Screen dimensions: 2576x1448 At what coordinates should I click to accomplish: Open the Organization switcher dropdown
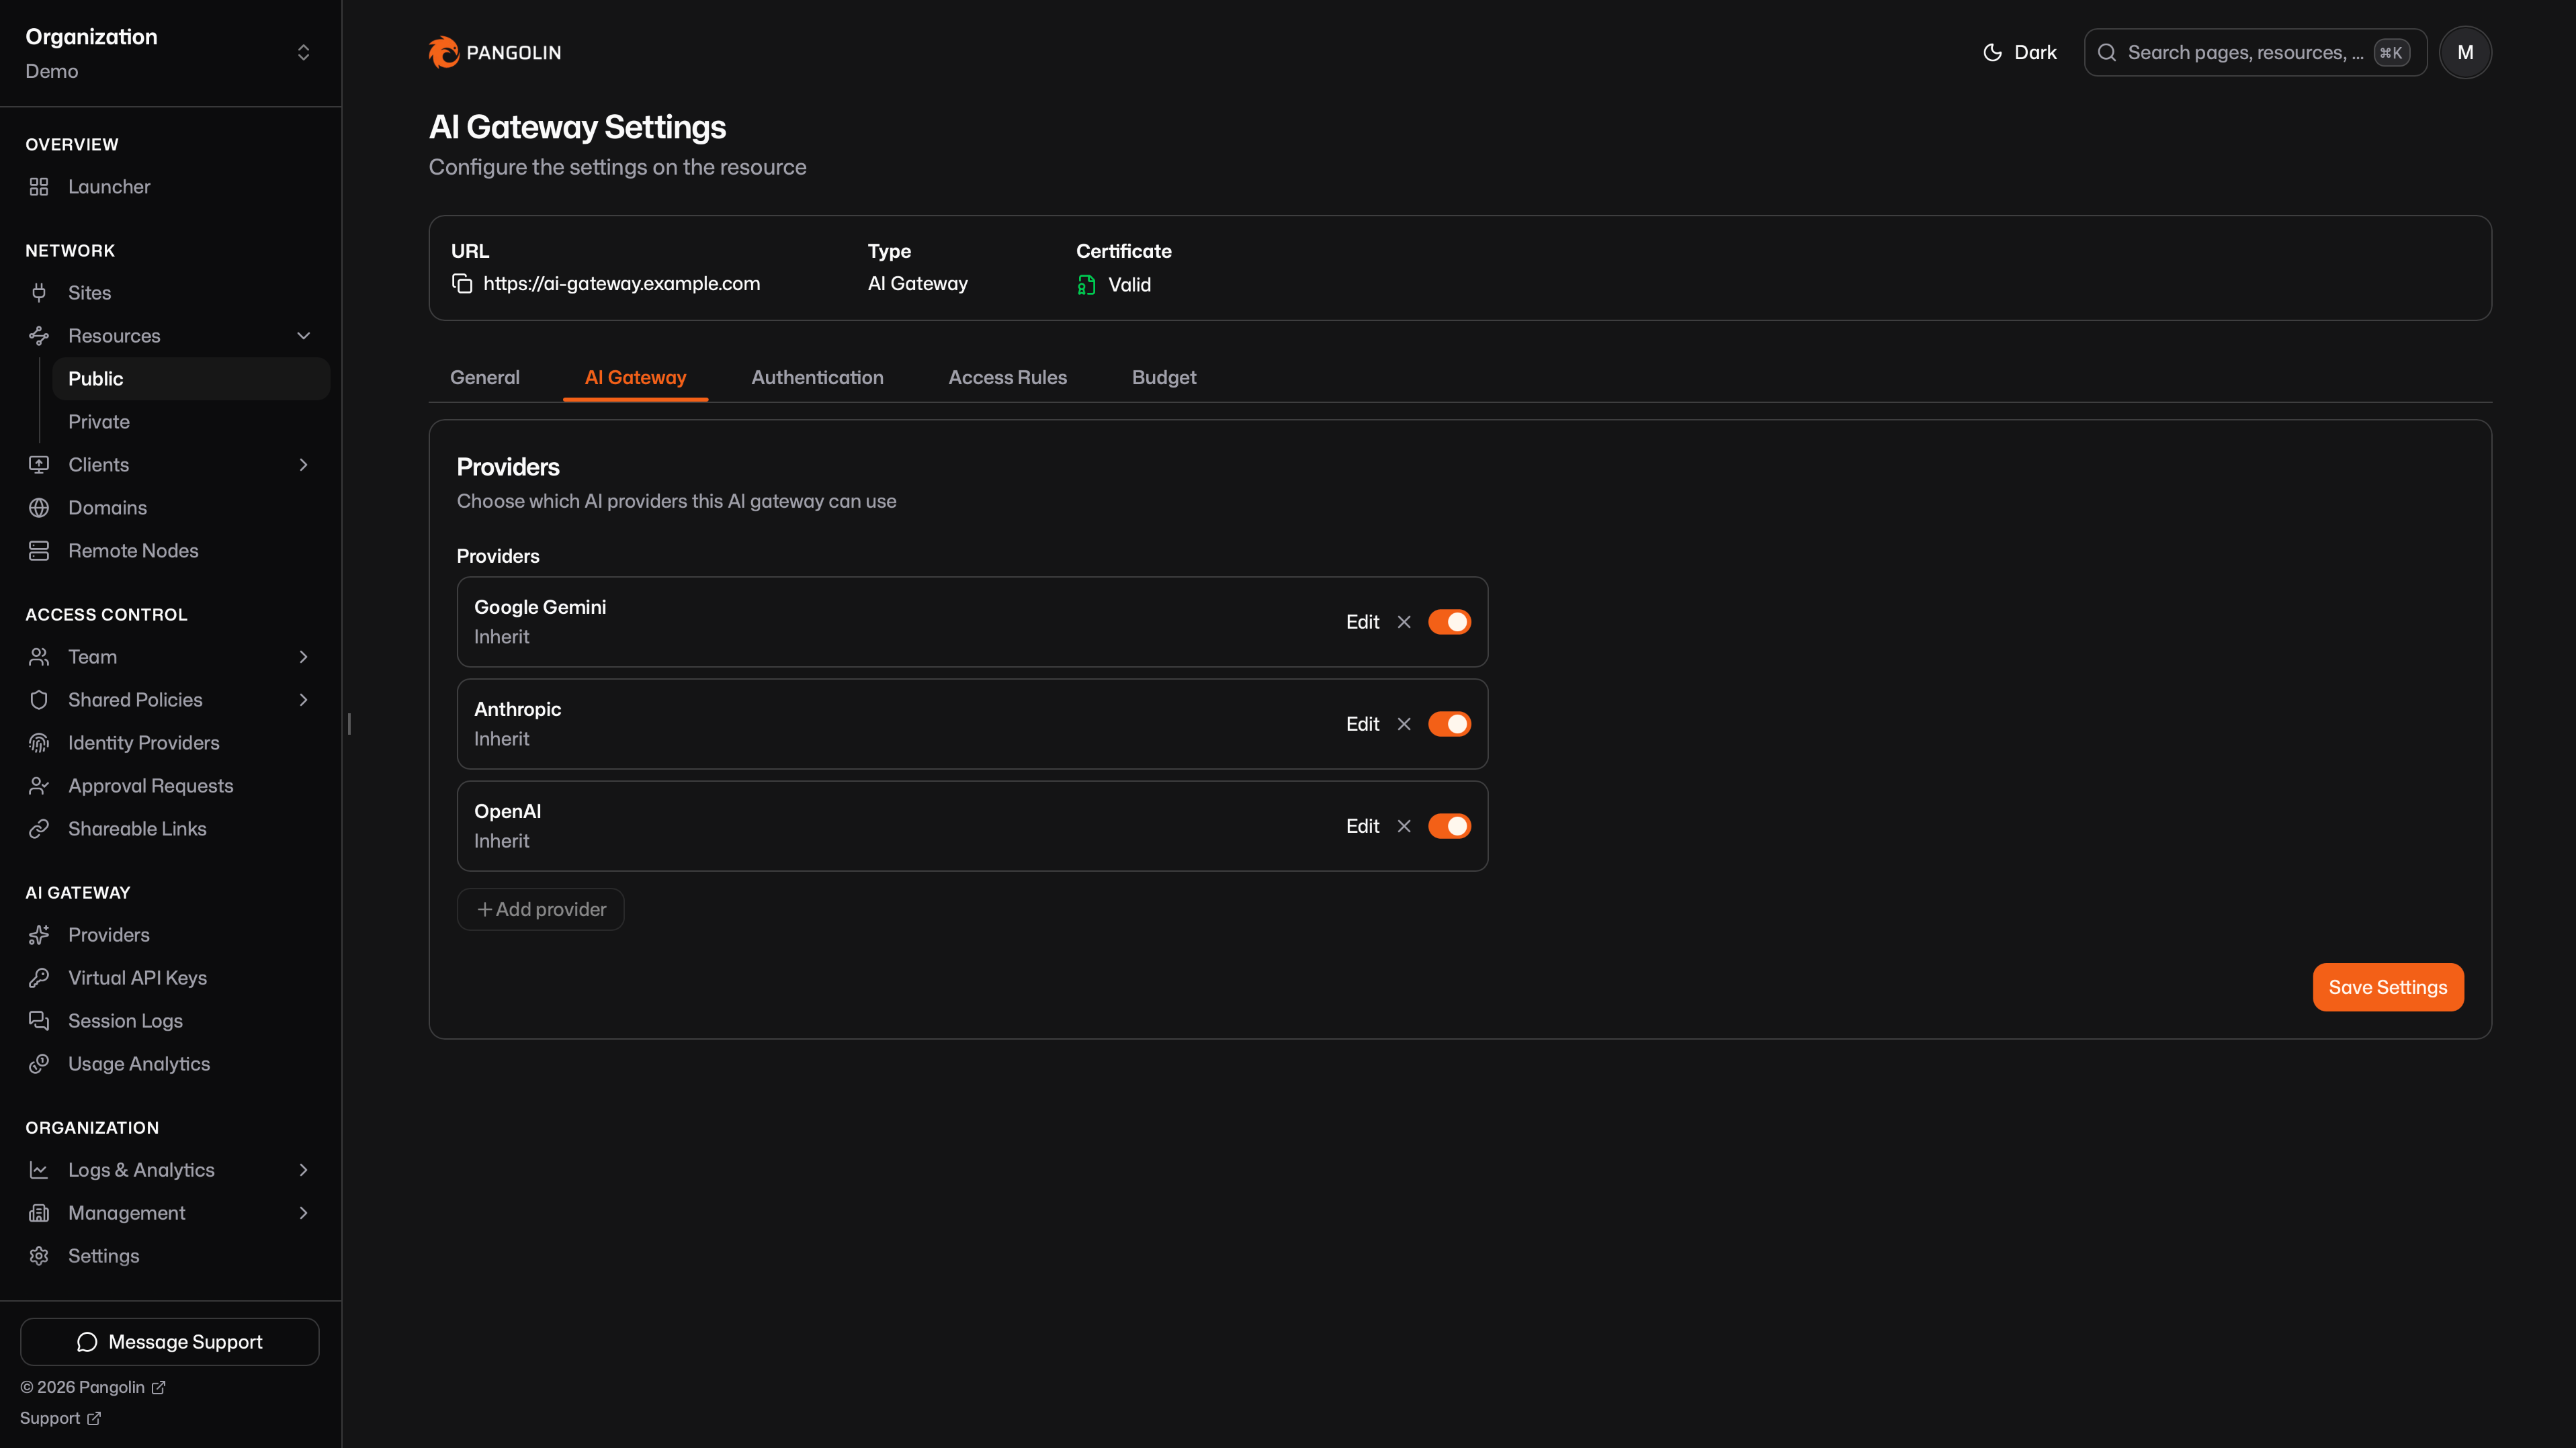[304, 52]
